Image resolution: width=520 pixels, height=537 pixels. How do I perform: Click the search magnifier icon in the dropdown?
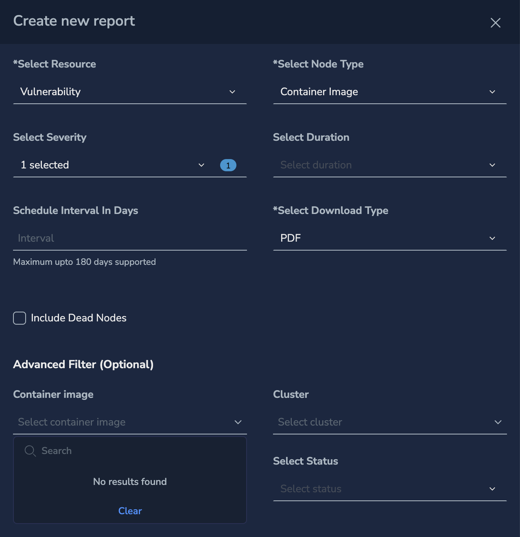pos(30,451)
